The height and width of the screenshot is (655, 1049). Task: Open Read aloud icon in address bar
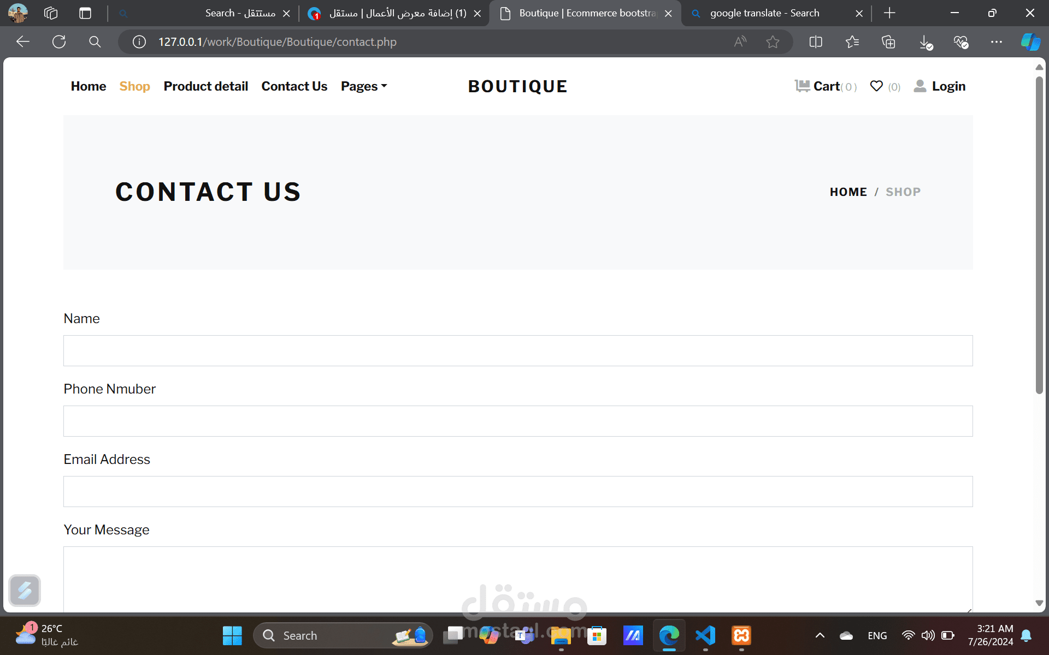coord(740,42)
